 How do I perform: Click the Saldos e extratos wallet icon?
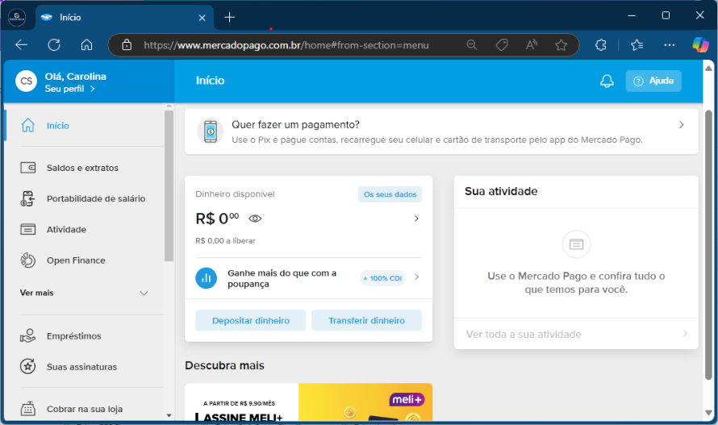[x=28, y=168]
